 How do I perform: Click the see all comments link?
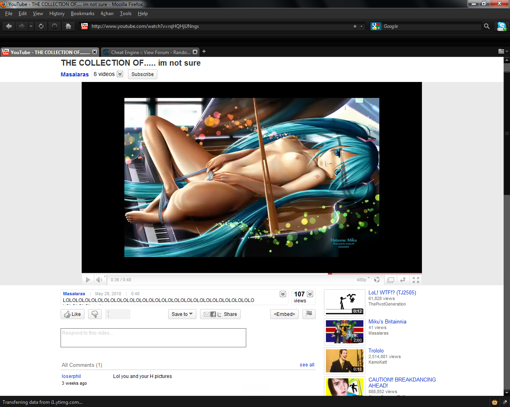pos(307,365)
